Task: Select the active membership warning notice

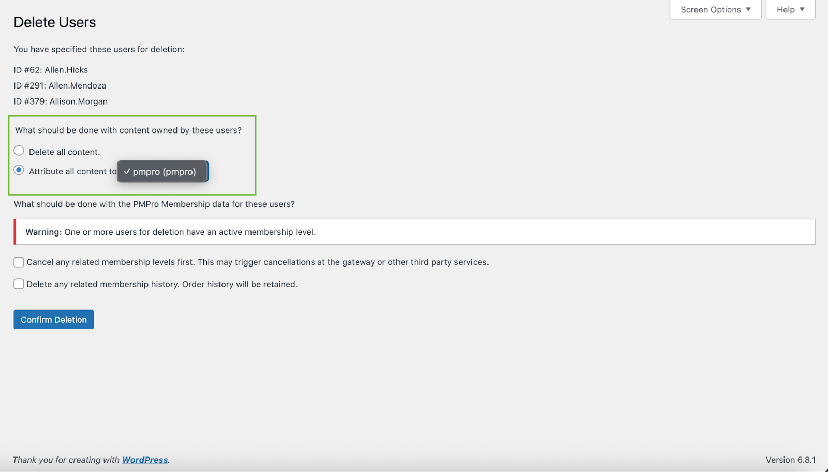Action: tap(414, 232)
